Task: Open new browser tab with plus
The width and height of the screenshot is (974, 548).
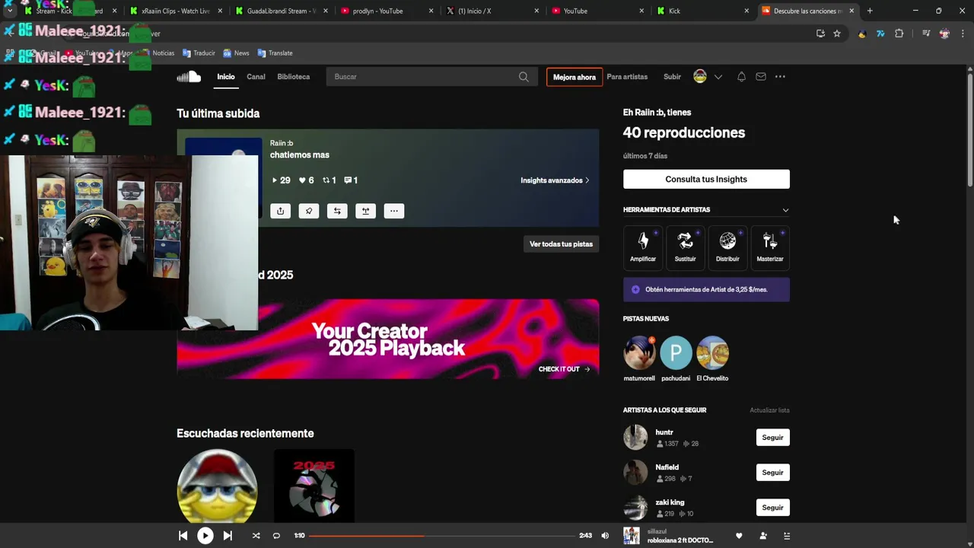Action: [870, 11]
